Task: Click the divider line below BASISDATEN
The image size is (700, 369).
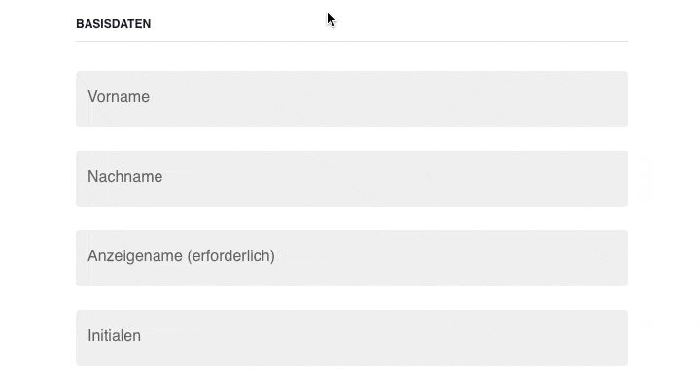Action: pos(352,41)
